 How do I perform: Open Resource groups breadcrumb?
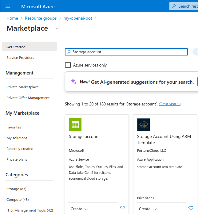(41, 18)
